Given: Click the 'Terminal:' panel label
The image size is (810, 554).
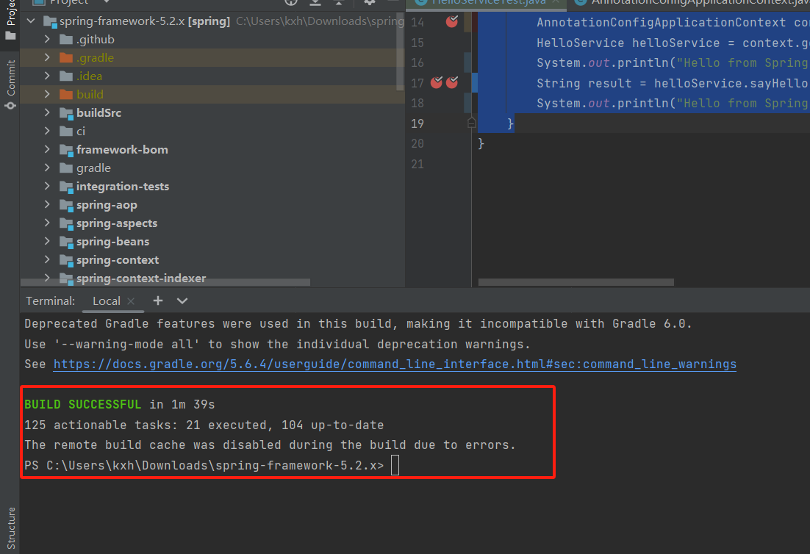Looking at the screenshot, I should [x=50, y=301].
